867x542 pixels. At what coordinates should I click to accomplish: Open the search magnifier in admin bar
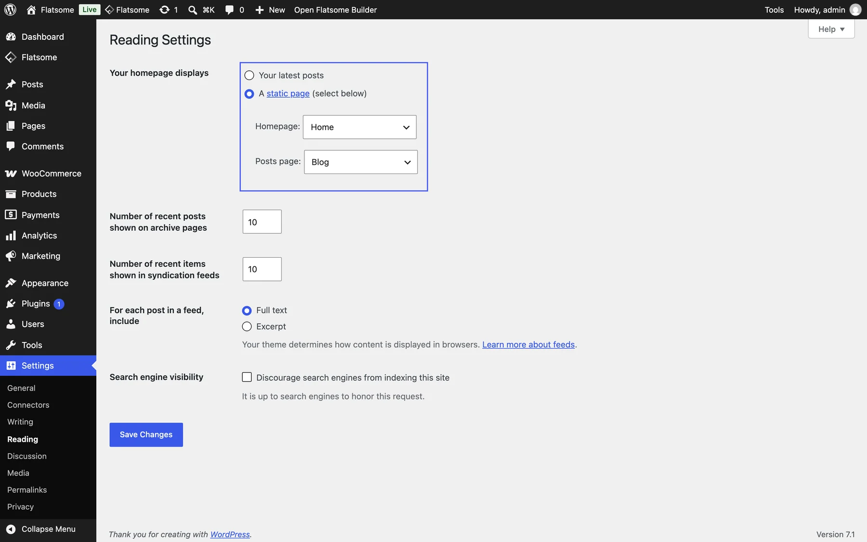pyautogui.click(x=193, y=10)
